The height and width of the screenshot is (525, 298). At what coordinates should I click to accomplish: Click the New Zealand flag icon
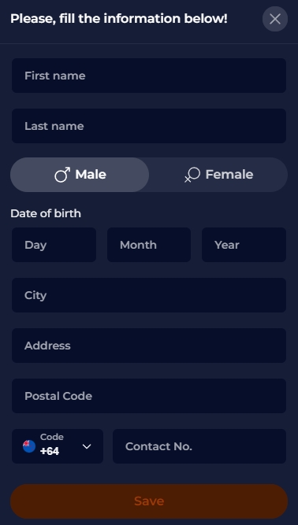(29, 446)
